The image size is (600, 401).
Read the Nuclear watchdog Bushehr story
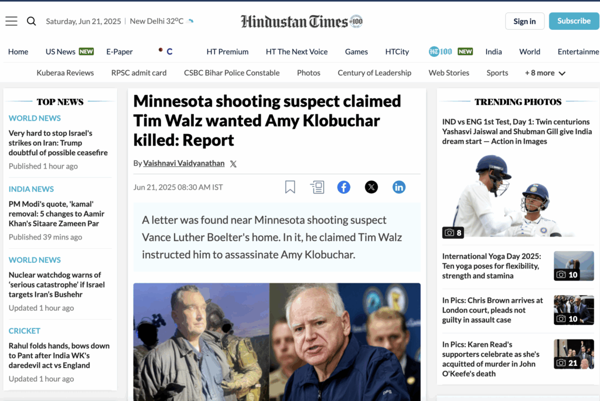point(57,285)
